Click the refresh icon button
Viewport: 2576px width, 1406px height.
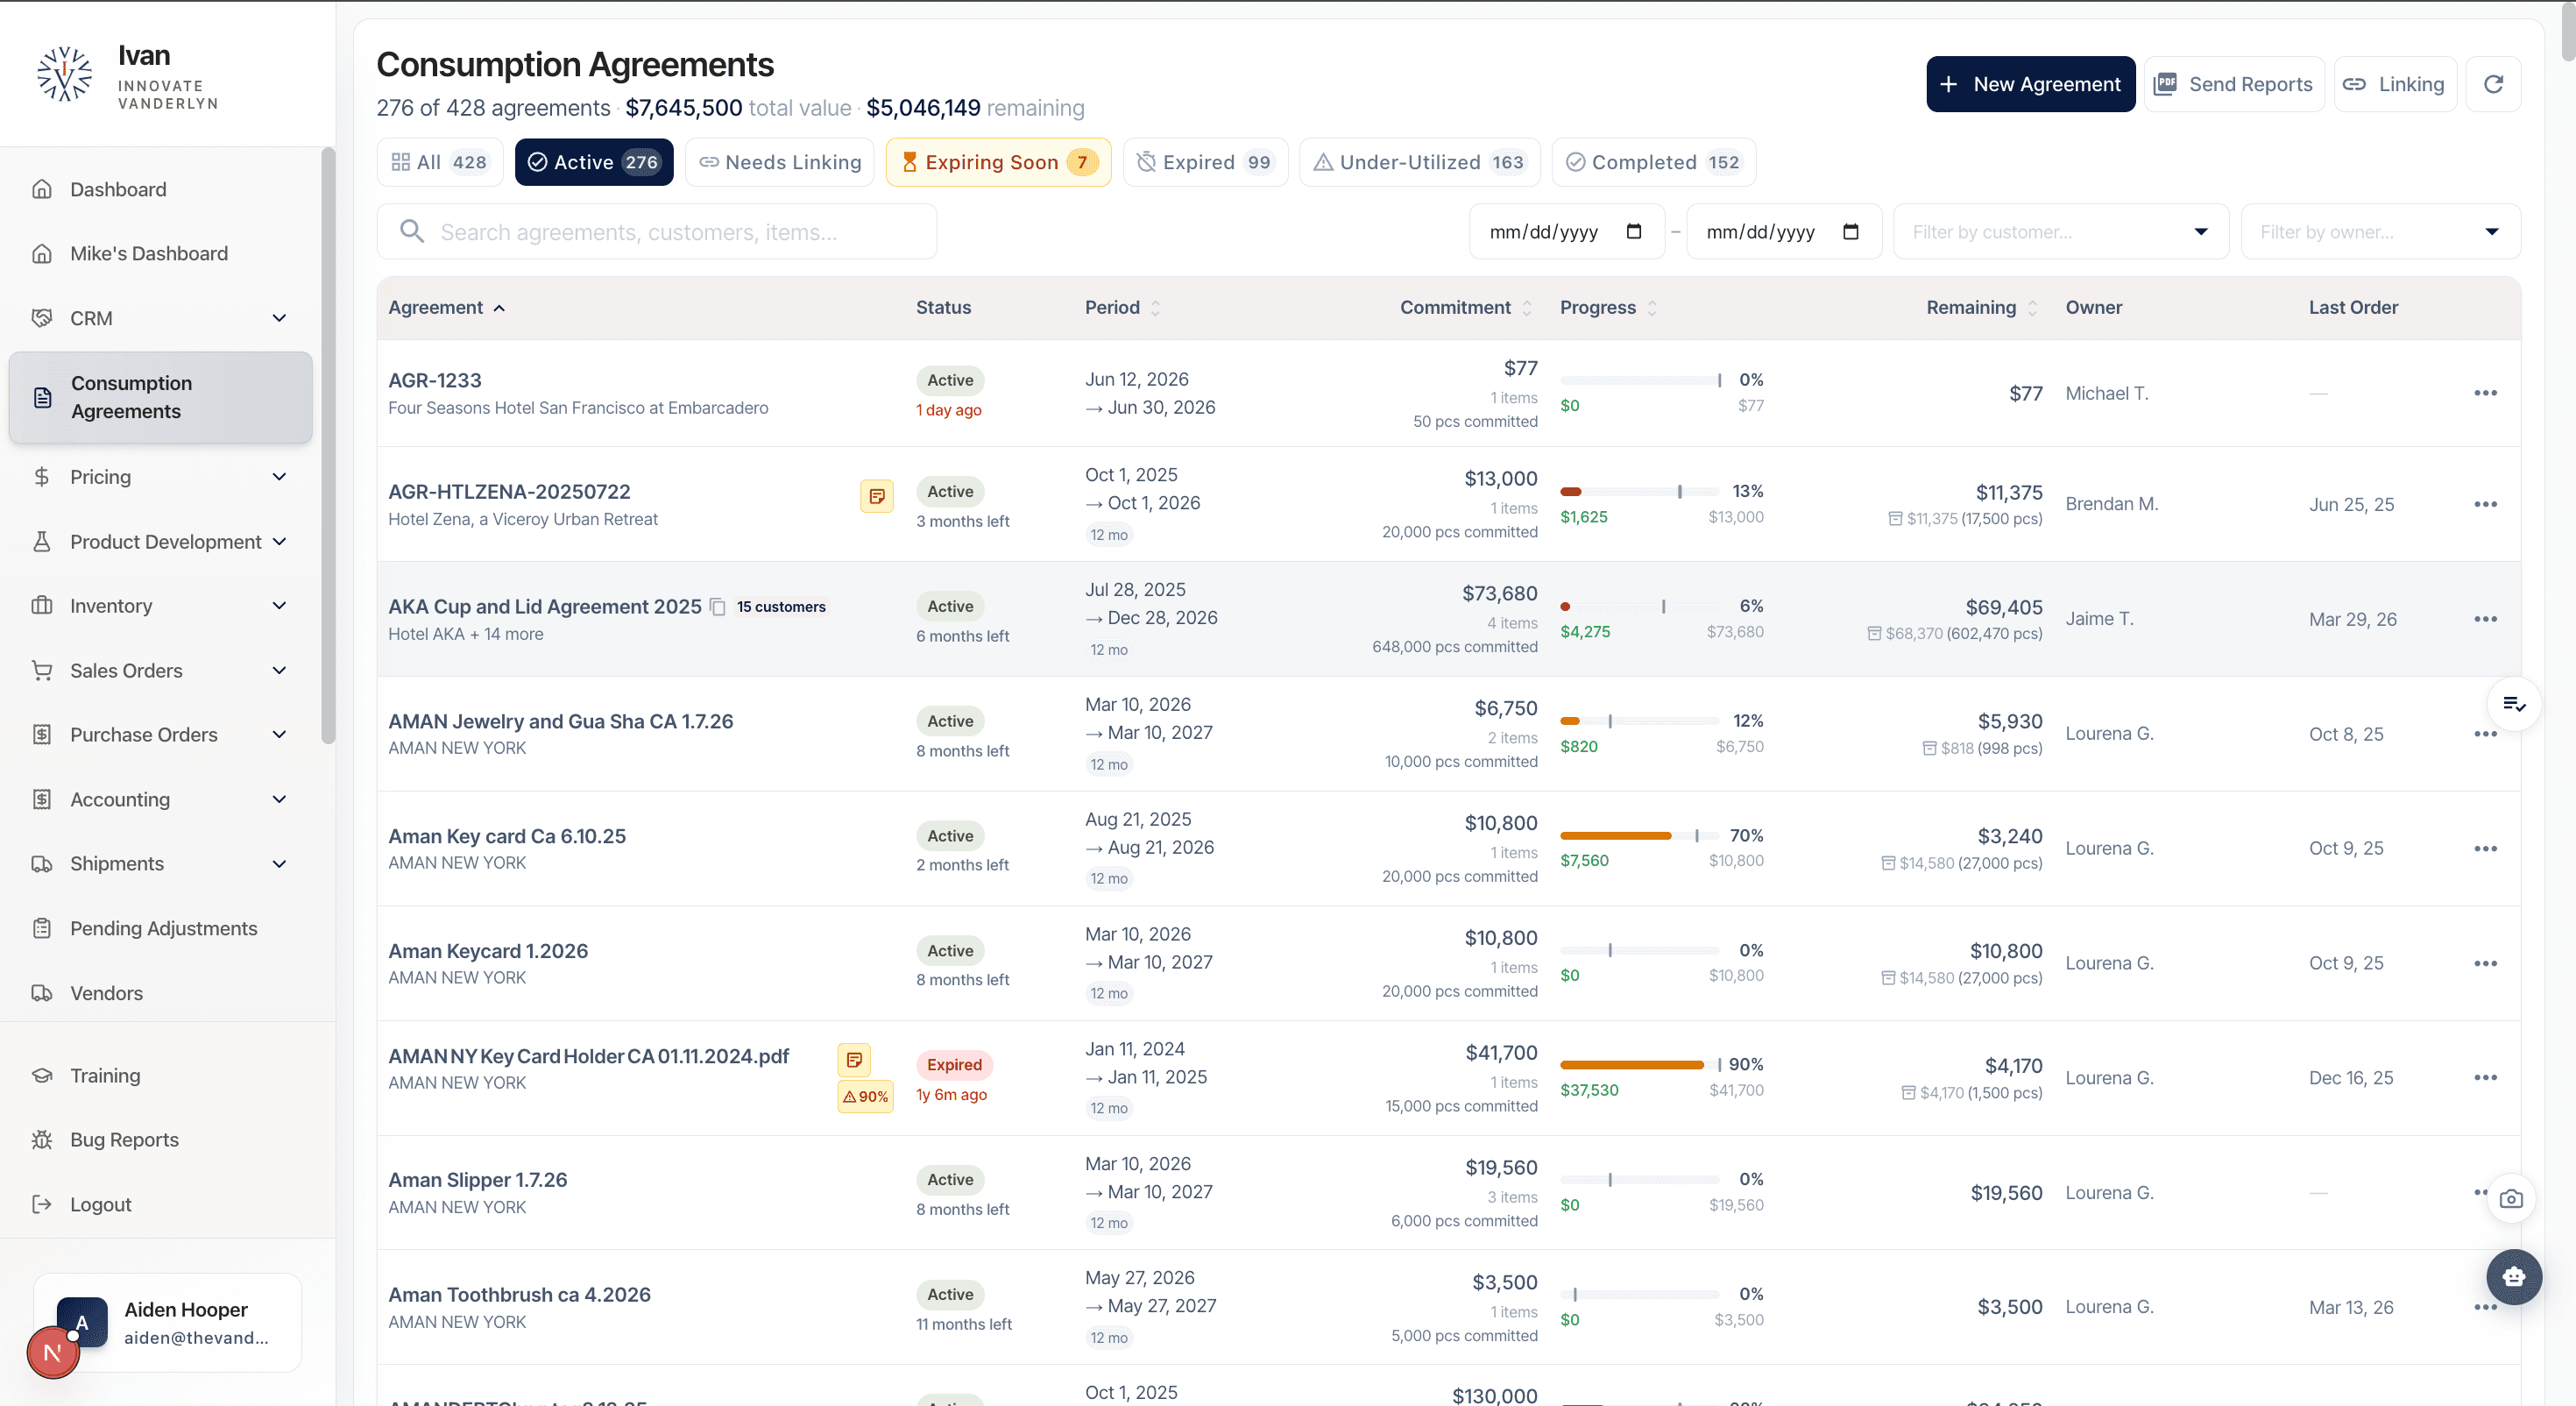pos(2493,84)
